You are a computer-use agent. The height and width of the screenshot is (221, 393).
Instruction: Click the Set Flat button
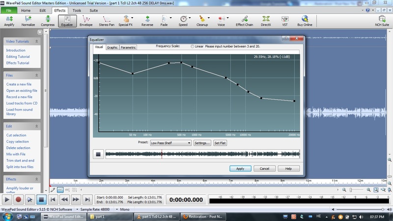pos(220,143)
